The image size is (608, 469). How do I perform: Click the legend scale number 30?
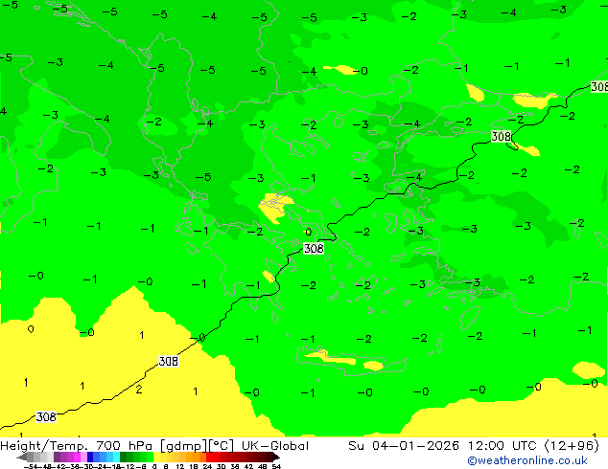221,466
